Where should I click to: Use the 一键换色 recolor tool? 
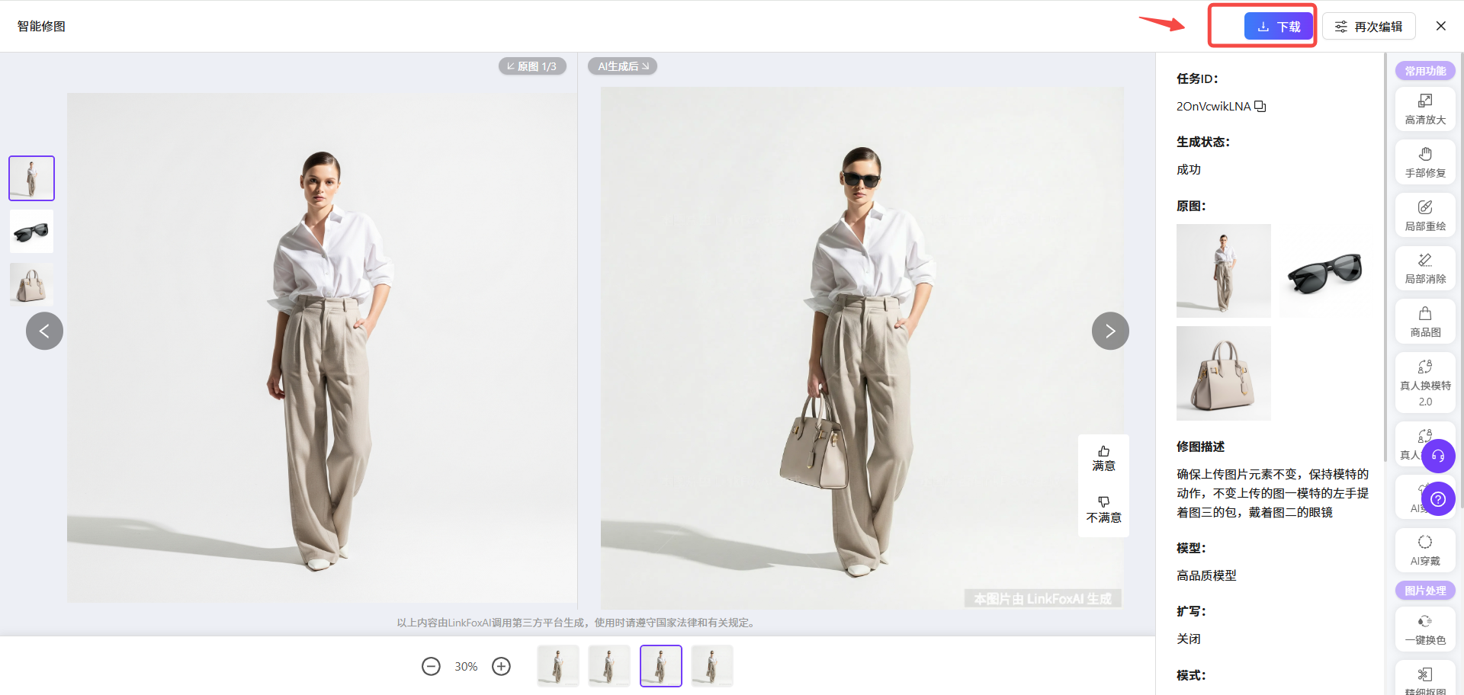(1425, 629)
